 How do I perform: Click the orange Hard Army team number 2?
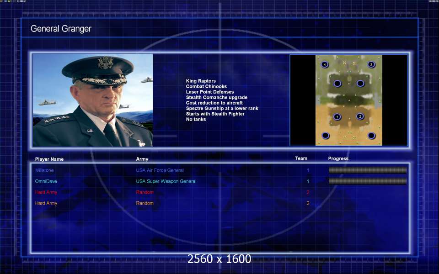click(308, 203)
